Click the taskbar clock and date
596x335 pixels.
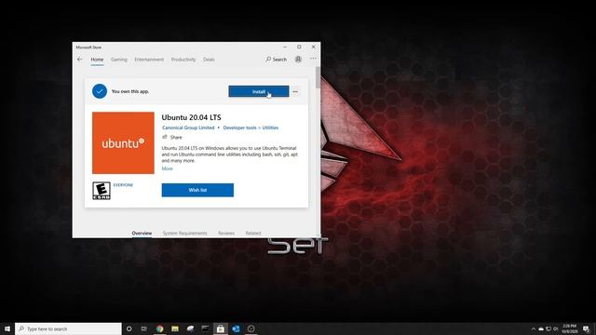[x=569, y=328]
